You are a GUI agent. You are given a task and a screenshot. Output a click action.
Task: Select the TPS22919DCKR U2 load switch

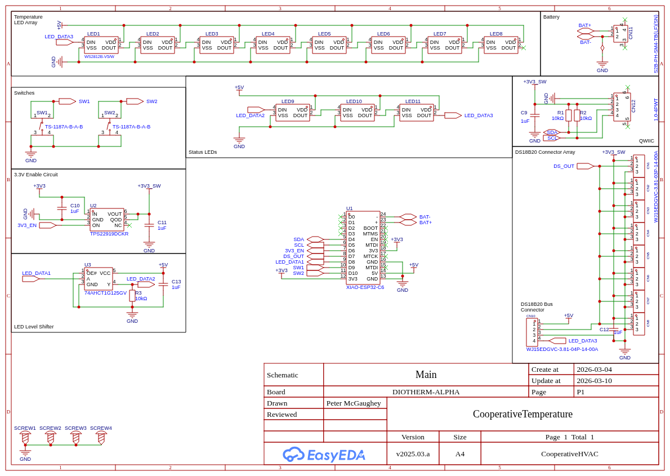[106, 220]
